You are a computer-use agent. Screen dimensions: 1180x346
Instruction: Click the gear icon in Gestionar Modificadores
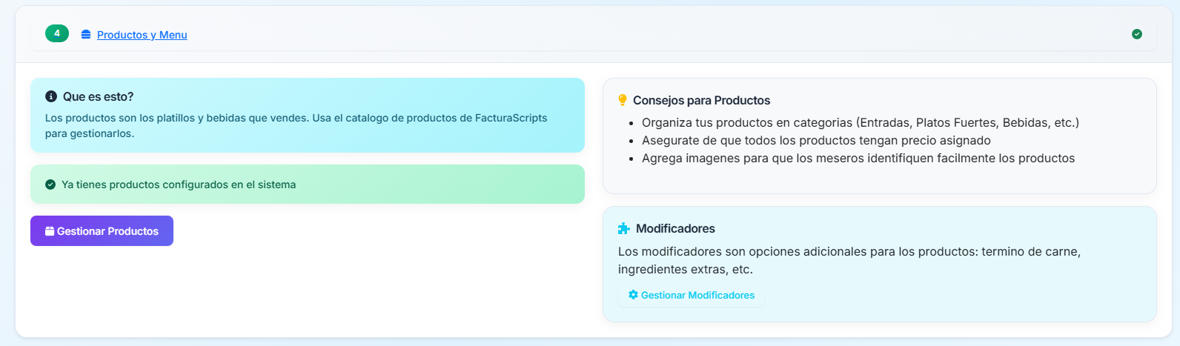(x=633, y=295)
